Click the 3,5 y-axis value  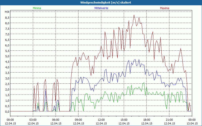(x=7, y=73)
